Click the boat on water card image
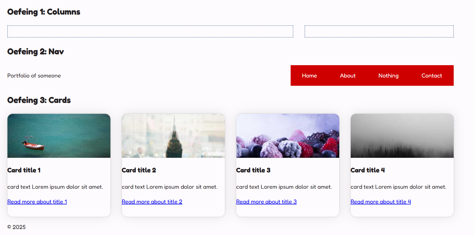The height and width of the screenshot is (235, 474). (59, 136)
